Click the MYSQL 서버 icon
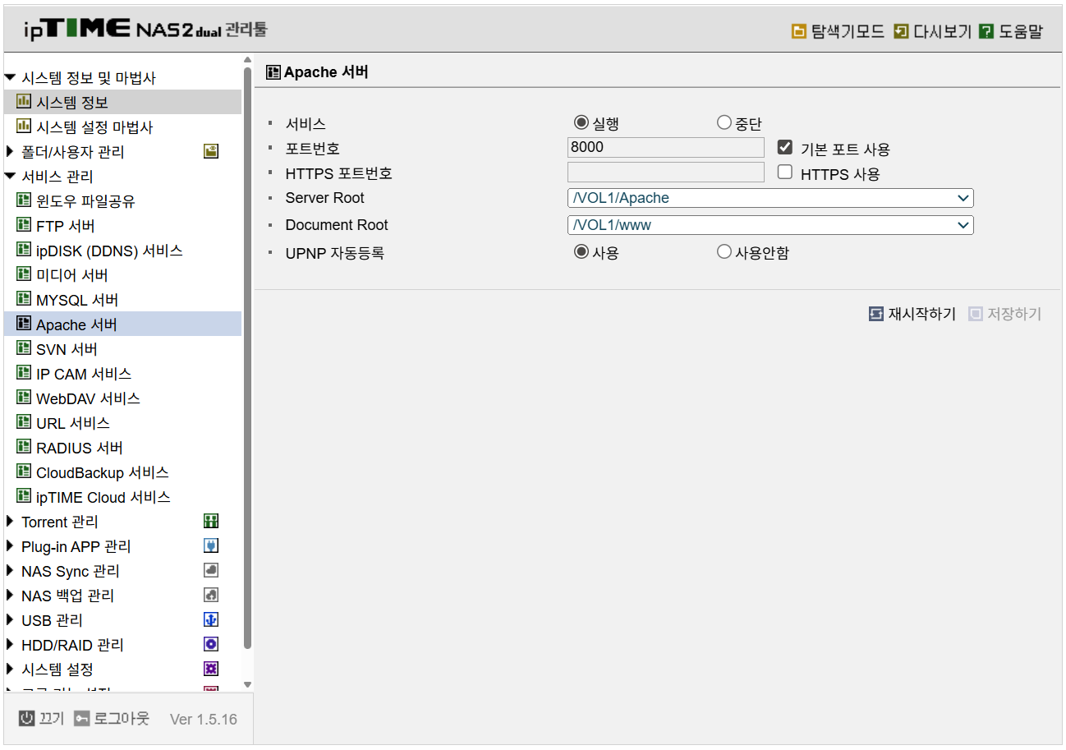This screenshot has height=750, width=1066. pyautogui.click(x=24, y=299)
